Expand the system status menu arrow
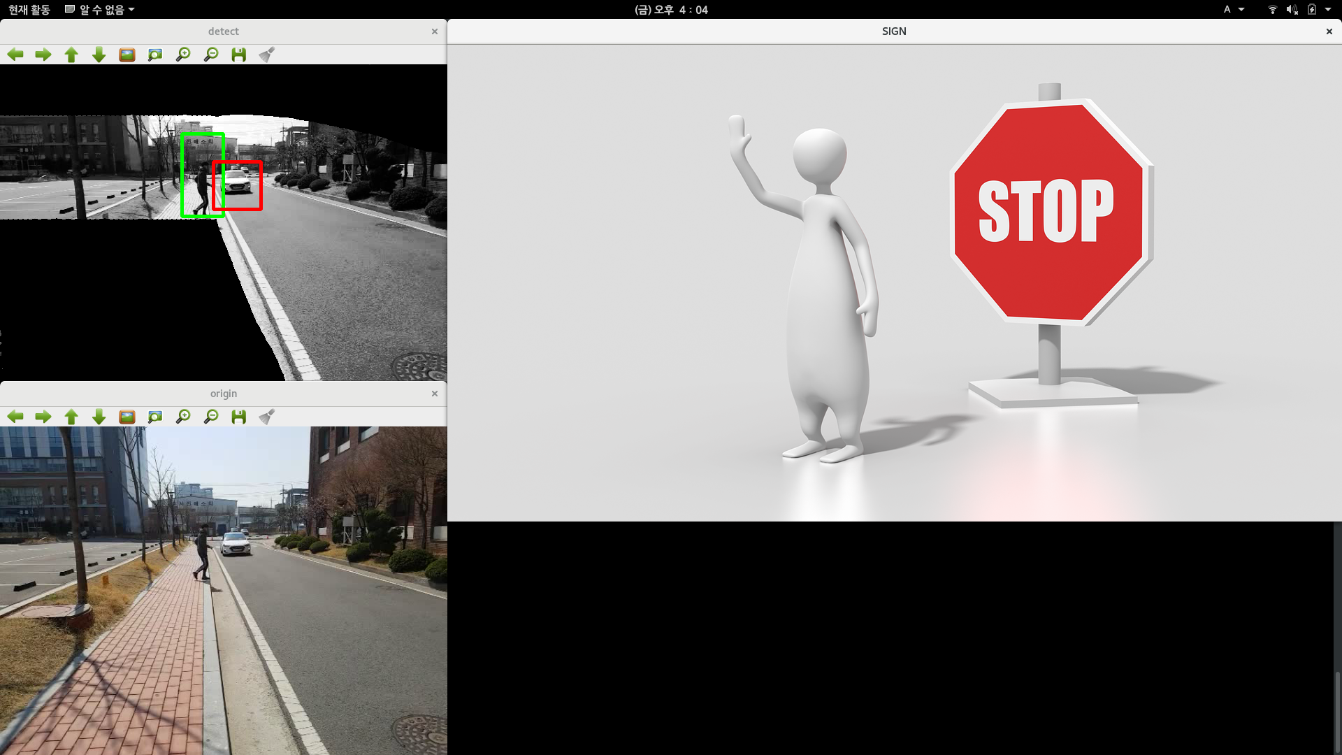The width and height of the screenshot is (1342, 755). point(1328,10)
